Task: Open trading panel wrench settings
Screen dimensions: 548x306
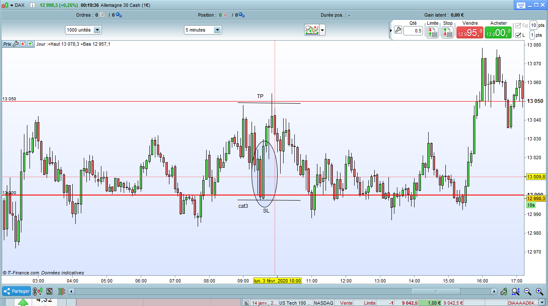Action: (398, 30)
